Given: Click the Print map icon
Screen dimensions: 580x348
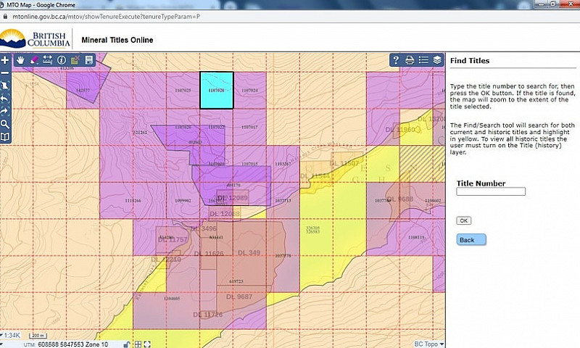Looking at the screenshot, I should (410, 60).
